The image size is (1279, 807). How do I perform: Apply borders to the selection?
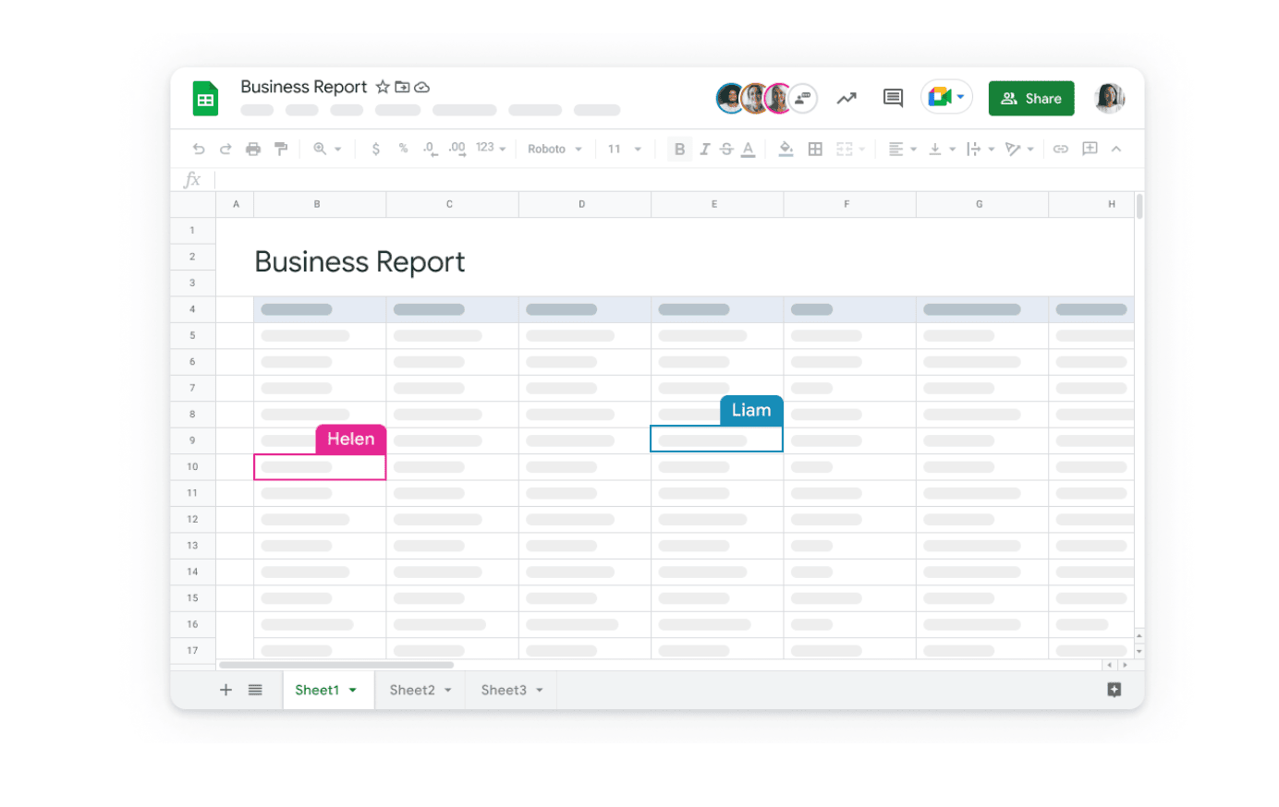click(814, 148)
